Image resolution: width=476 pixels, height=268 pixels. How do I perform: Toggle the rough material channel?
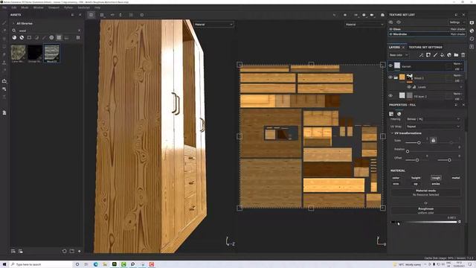coord(436,178)
